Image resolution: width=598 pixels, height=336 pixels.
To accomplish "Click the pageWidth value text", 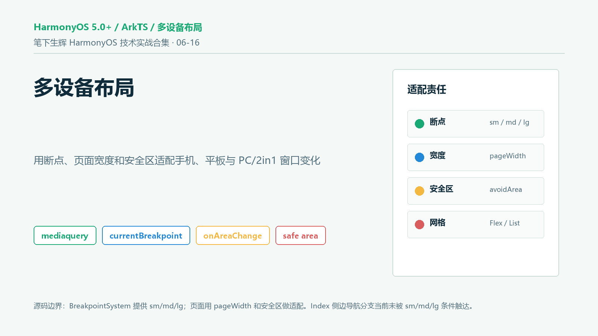I will point(508,156).
